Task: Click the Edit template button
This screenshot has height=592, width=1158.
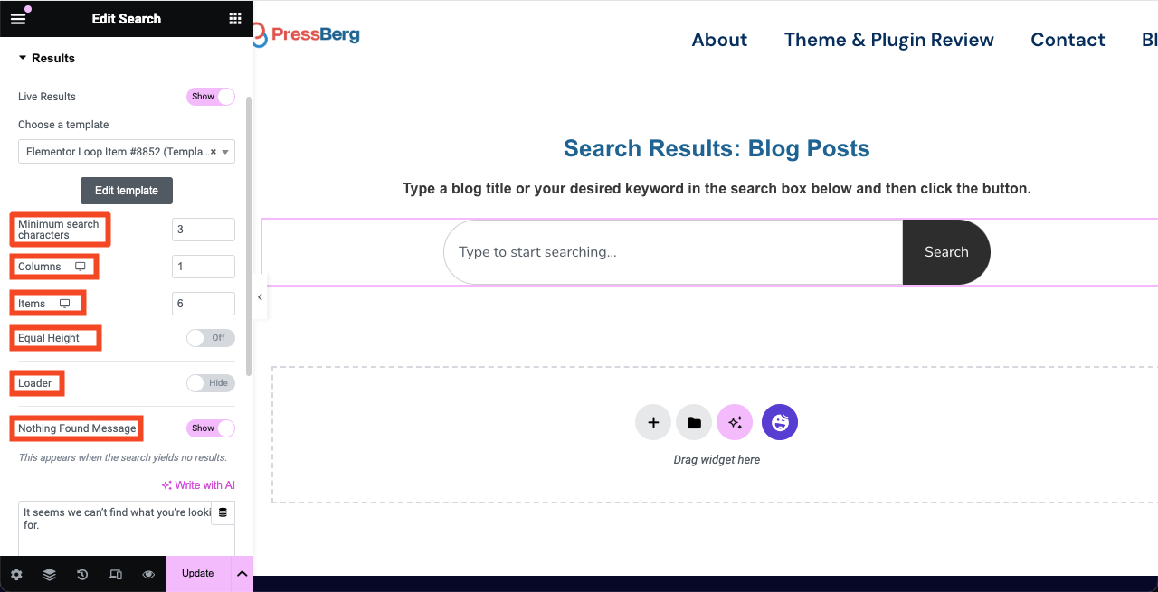Action: [127, 190]
